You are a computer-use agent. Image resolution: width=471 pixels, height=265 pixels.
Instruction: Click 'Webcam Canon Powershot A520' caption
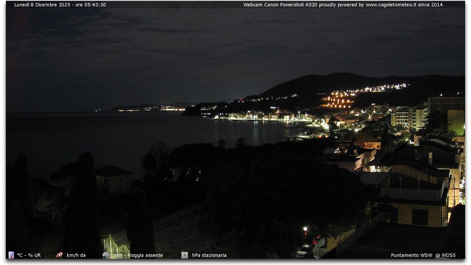pyautogui.click(x=280, y=4)
